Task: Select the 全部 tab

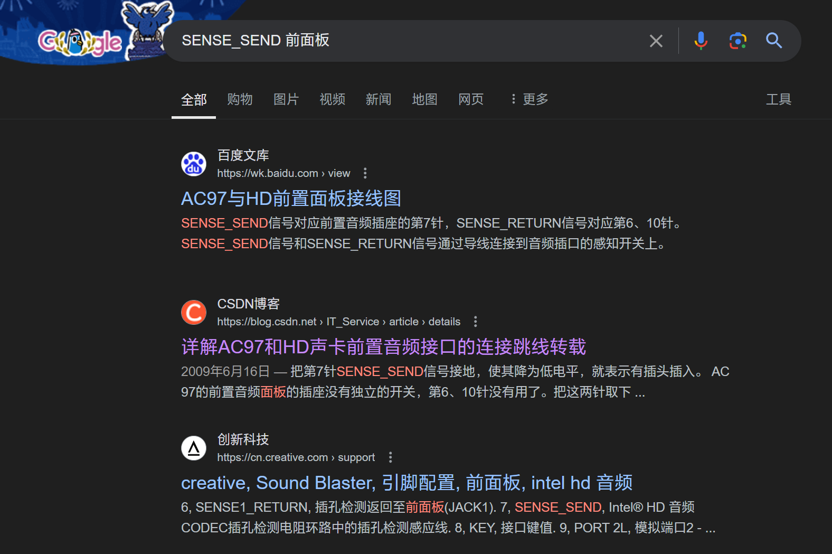Action: 194,99
